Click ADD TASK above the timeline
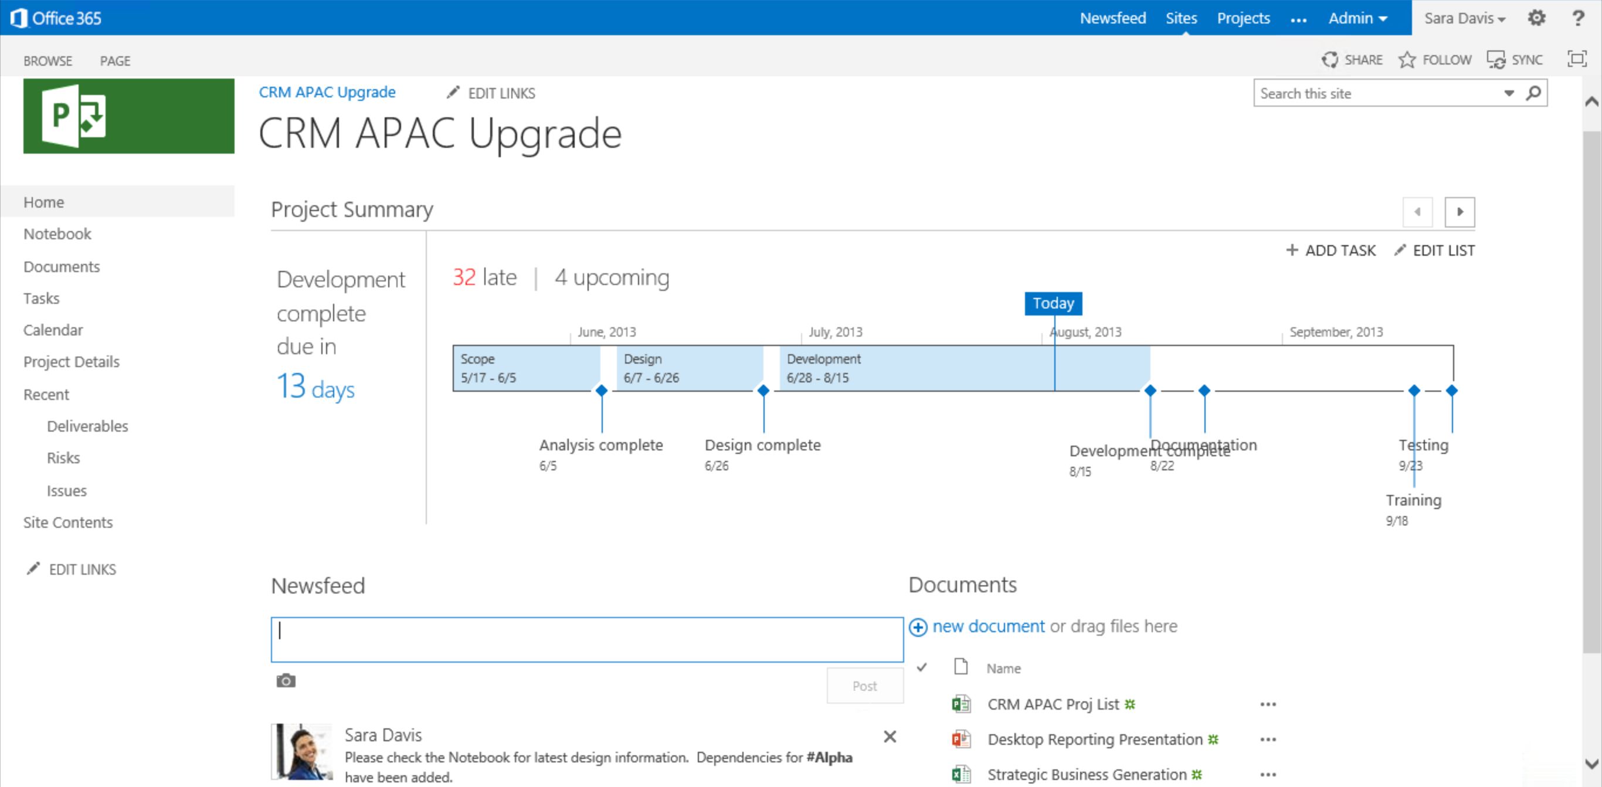Screen dimensions: 1602x787 point(1331,250)
